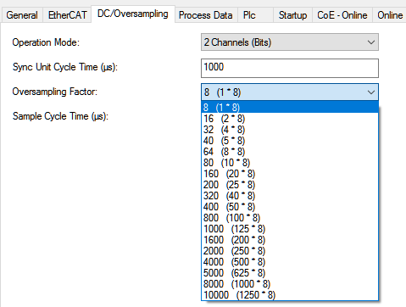Go to the Process Data tab
The height and width of the screenshot is (307, 406).
(x=206, y=15)
